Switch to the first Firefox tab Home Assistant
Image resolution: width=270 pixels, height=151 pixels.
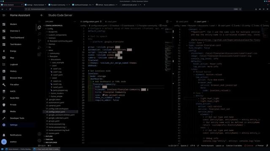pyautogui.click(x=12, y=5)
